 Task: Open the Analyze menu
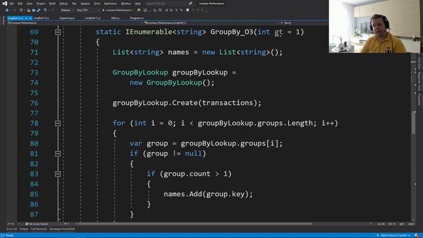85,3
